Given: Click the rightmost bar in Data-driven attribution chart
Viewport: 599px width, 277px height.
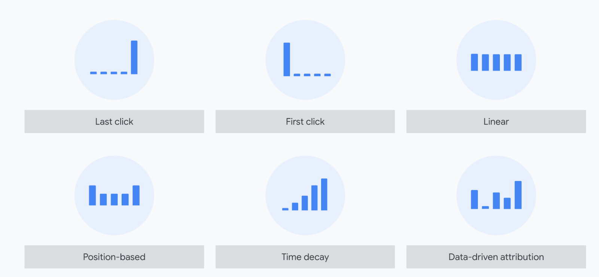Looking at the screenshot, I should (518, 195).
